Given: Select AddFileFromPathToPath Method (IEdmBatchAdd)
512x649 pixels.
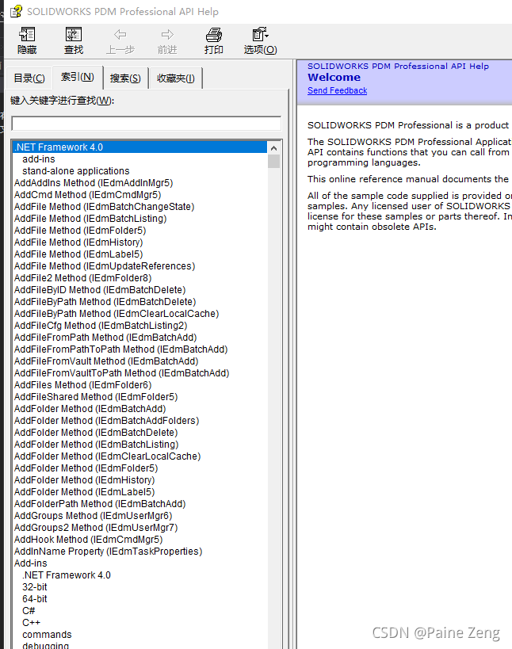Looking at the screenshot, I should pos(120,349).
